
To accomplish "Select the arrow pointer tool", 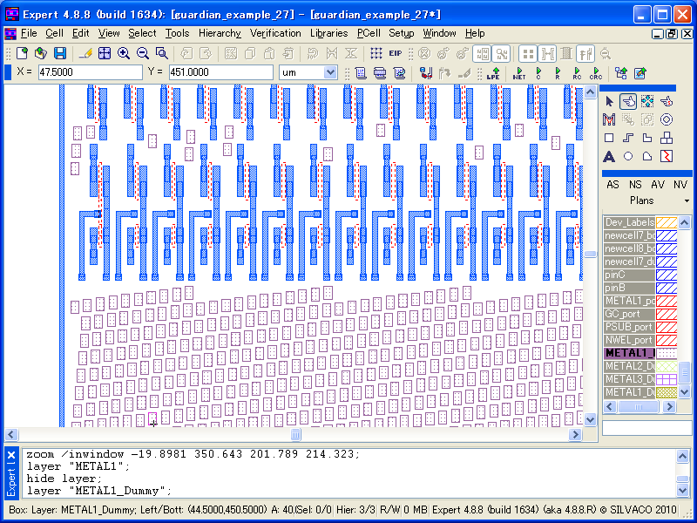I will [x=610, y=102].
